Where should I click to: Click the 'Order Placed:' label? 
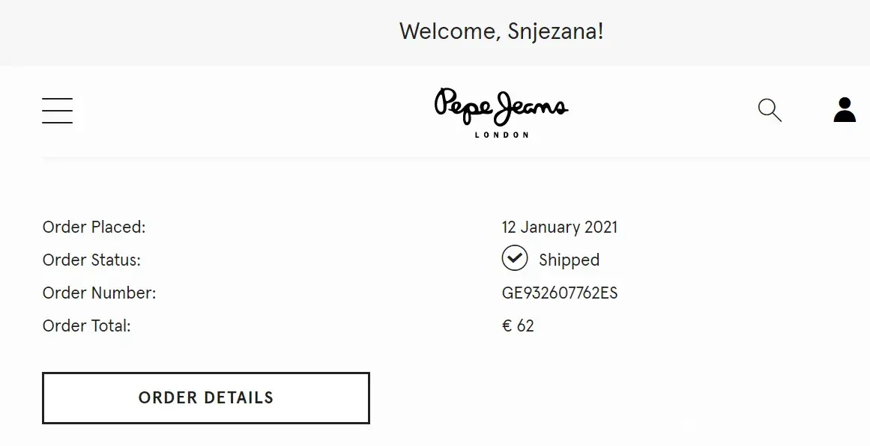[x=94, y=227]
